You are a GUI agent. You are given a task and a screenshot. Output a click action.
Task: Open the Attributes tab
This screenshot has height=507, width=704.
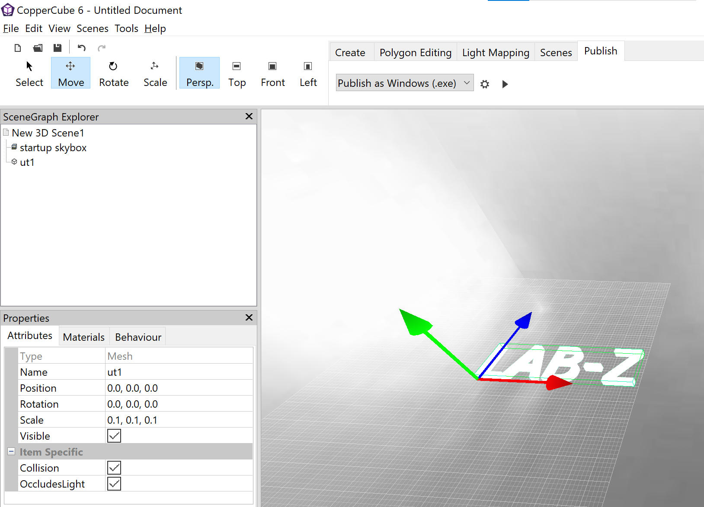coord(30,336)
